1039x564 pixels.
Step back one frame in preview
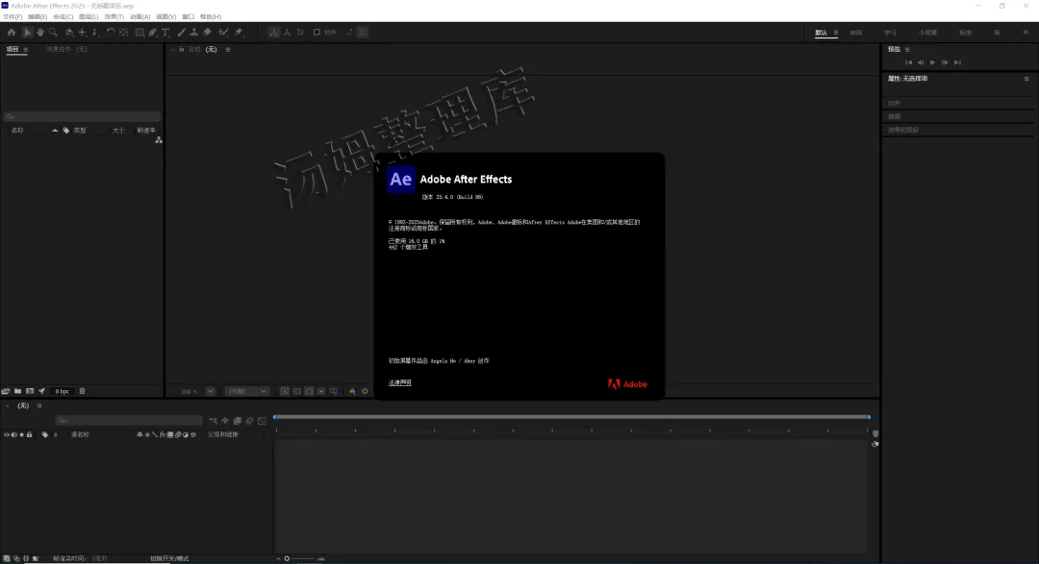click(x=921, y=62)
